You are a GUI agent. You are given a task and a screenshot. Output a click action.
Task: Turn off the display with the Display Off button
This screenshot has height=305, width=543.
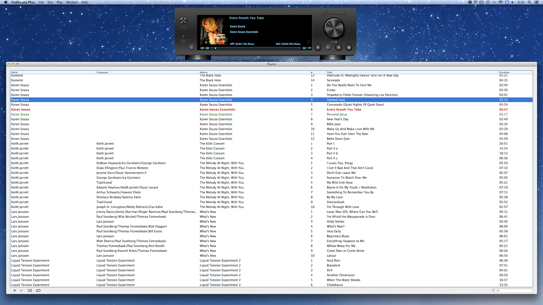[x=184, y=36]
